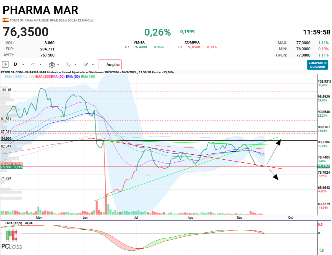Click the OPEN value 77,0000
Screen dimensions: 332x255
[303, 55]
